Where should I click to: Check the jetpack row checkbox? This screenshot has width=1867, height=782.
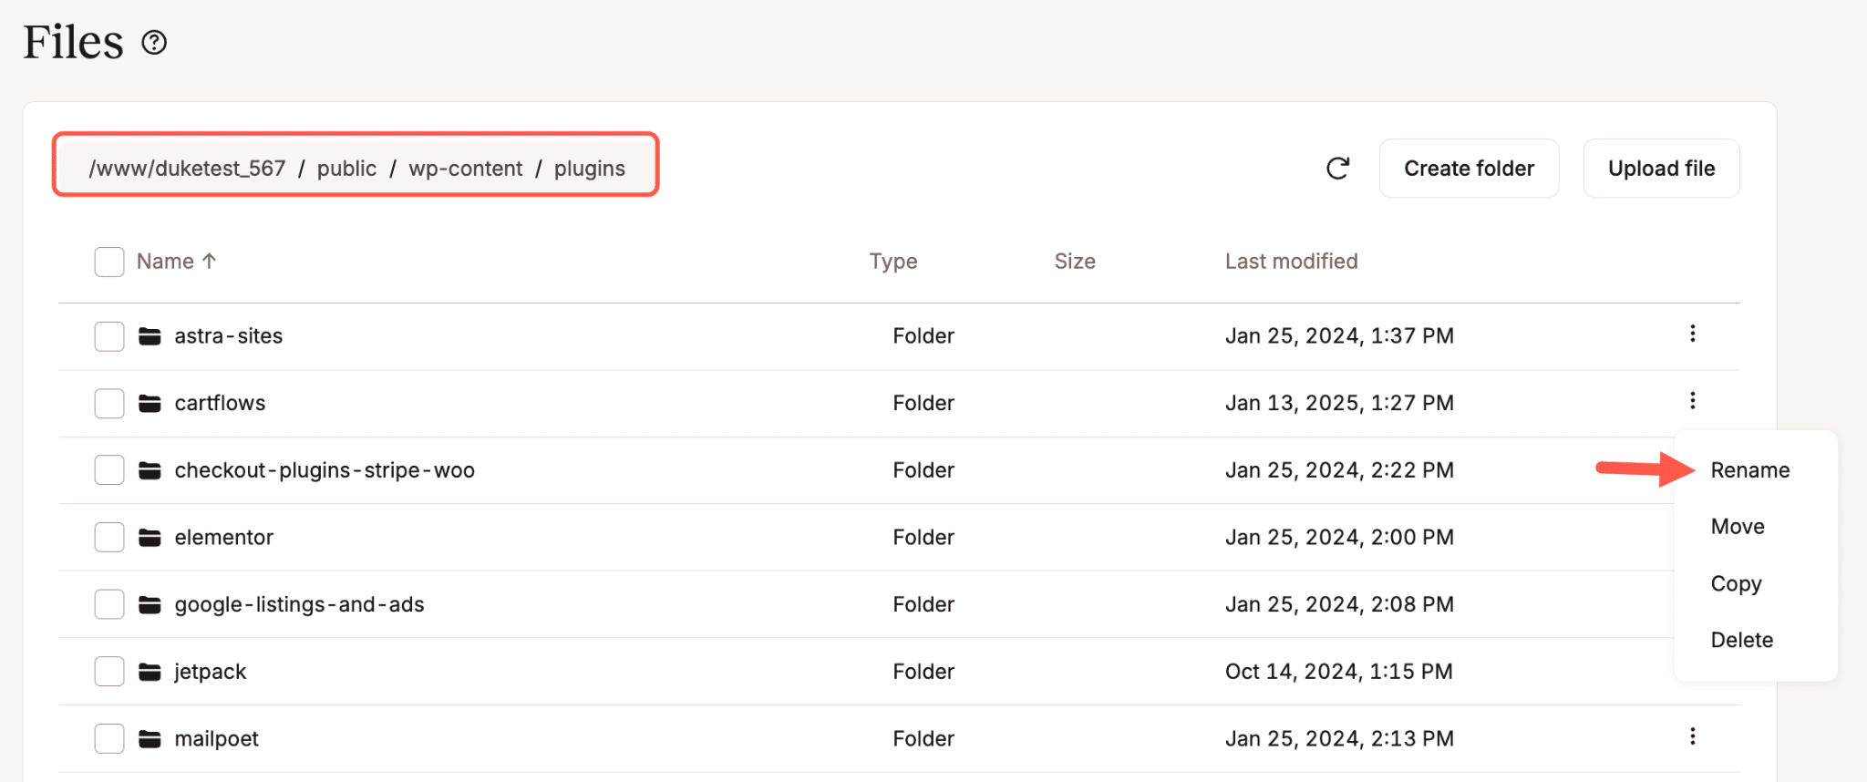109,672
